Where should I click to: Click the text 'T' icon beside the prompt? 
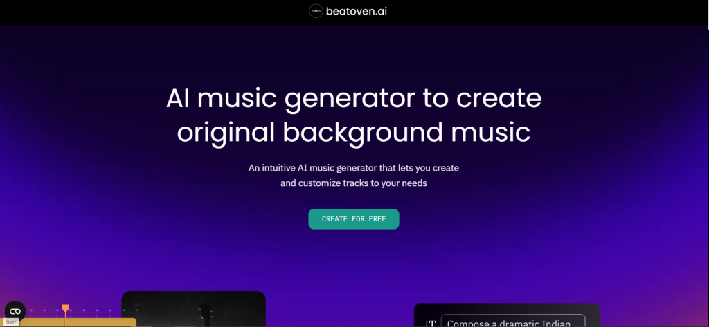click(x=431, y=324)
